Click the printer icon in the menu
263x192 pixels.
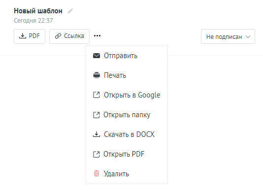[97, 75]
